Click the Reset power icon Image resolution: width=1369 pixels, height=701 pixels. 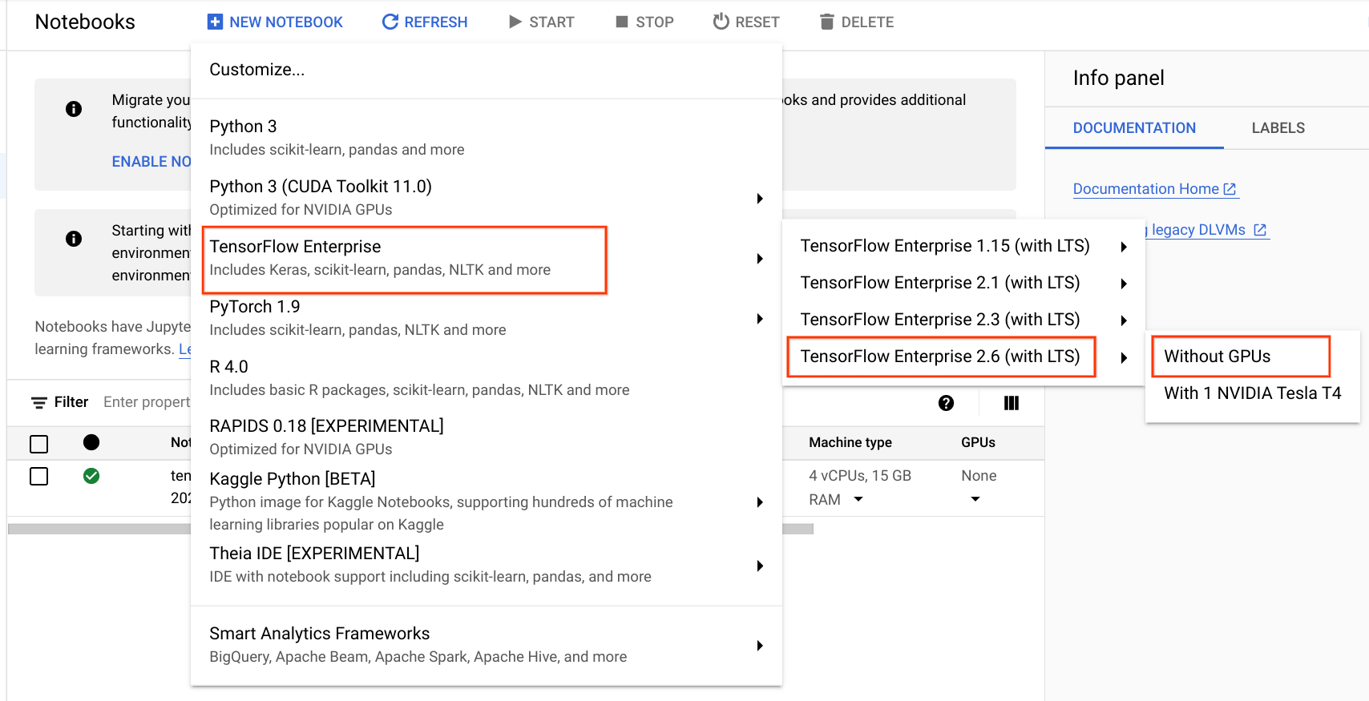point(721,22)
